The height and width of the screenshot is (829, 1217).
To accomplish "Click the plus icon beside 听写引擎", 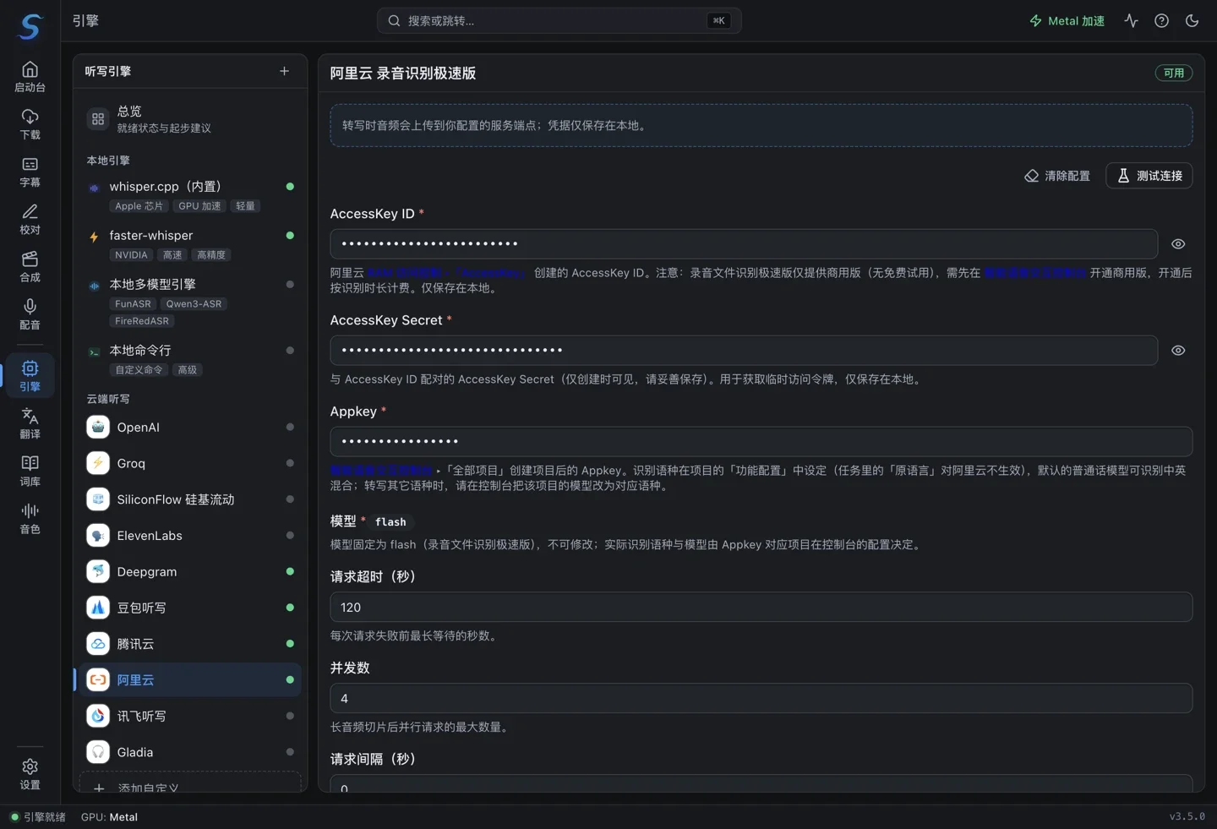I will (284, 71).
